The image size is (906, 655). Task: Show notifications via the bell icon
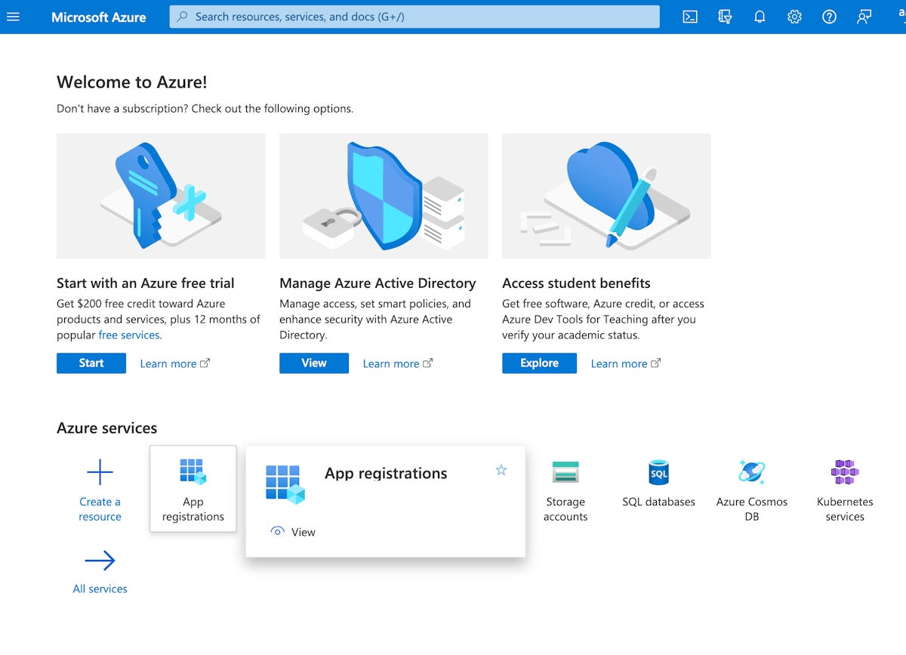(760, 17)
